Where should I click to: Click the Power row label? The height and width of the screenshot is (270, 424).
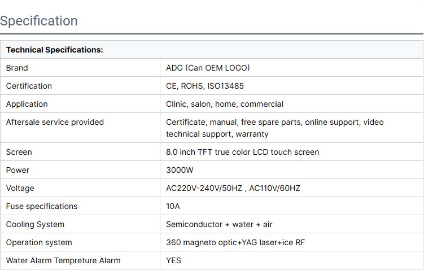point(18,170)
